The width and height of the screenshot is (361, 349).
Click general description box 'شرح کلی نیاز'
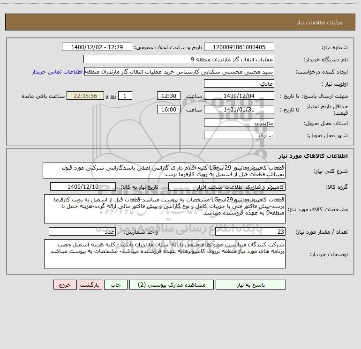[164, 171]
